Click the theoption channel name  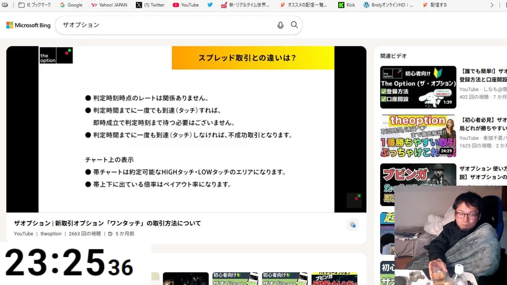[51, 234]
